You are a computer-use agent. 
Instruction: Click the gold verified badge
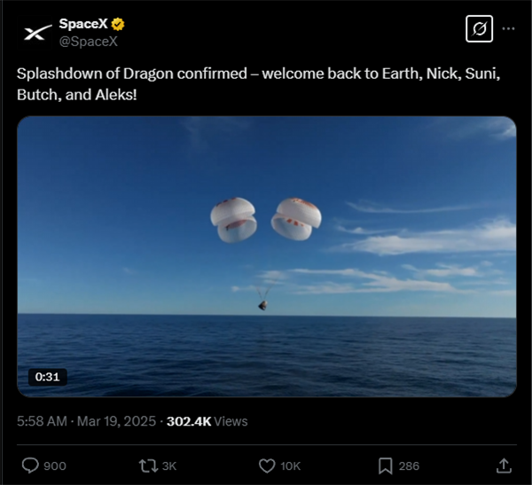tap(117, 24)
